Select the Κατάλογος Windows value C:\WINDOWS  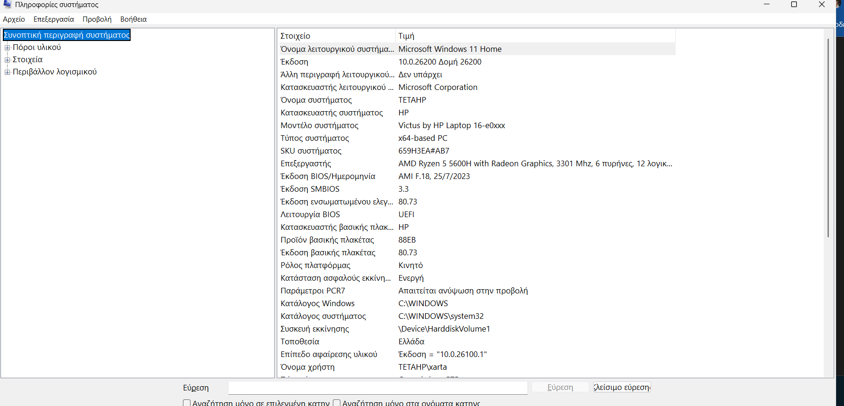[x=423, y=303]
